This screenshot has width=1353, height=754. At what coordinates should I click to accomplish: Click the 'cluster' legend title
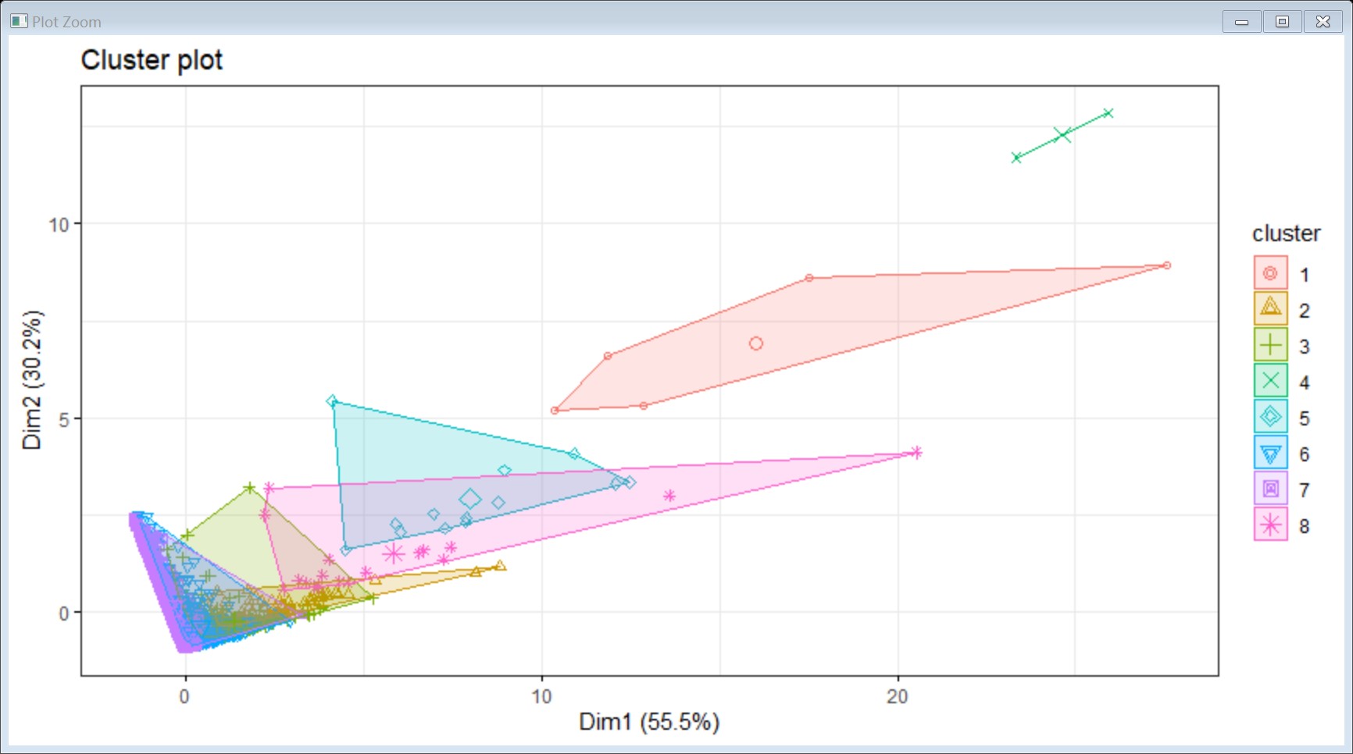1286,233
